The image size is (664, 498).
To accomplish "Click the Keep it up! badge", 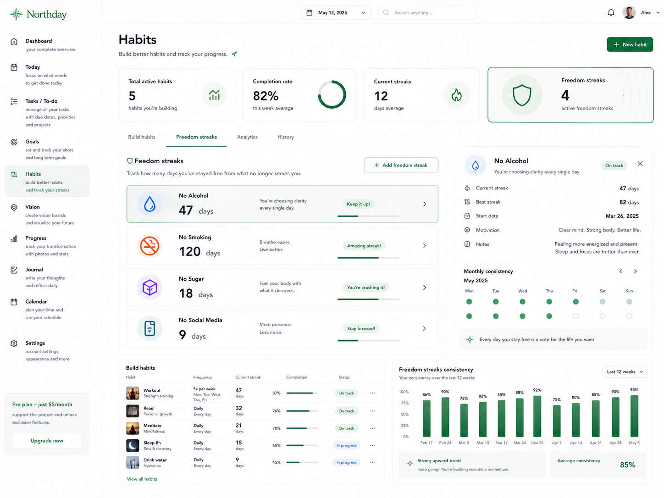I will [x=359, y=204].
